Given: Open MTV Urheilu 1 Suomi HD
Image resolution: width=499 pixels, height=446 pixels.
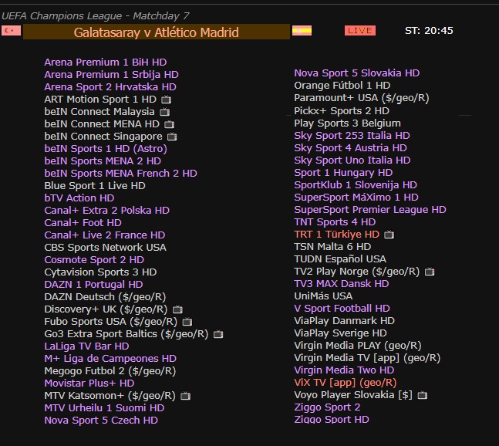Looking at the screenshot, I should click(104, 408).
